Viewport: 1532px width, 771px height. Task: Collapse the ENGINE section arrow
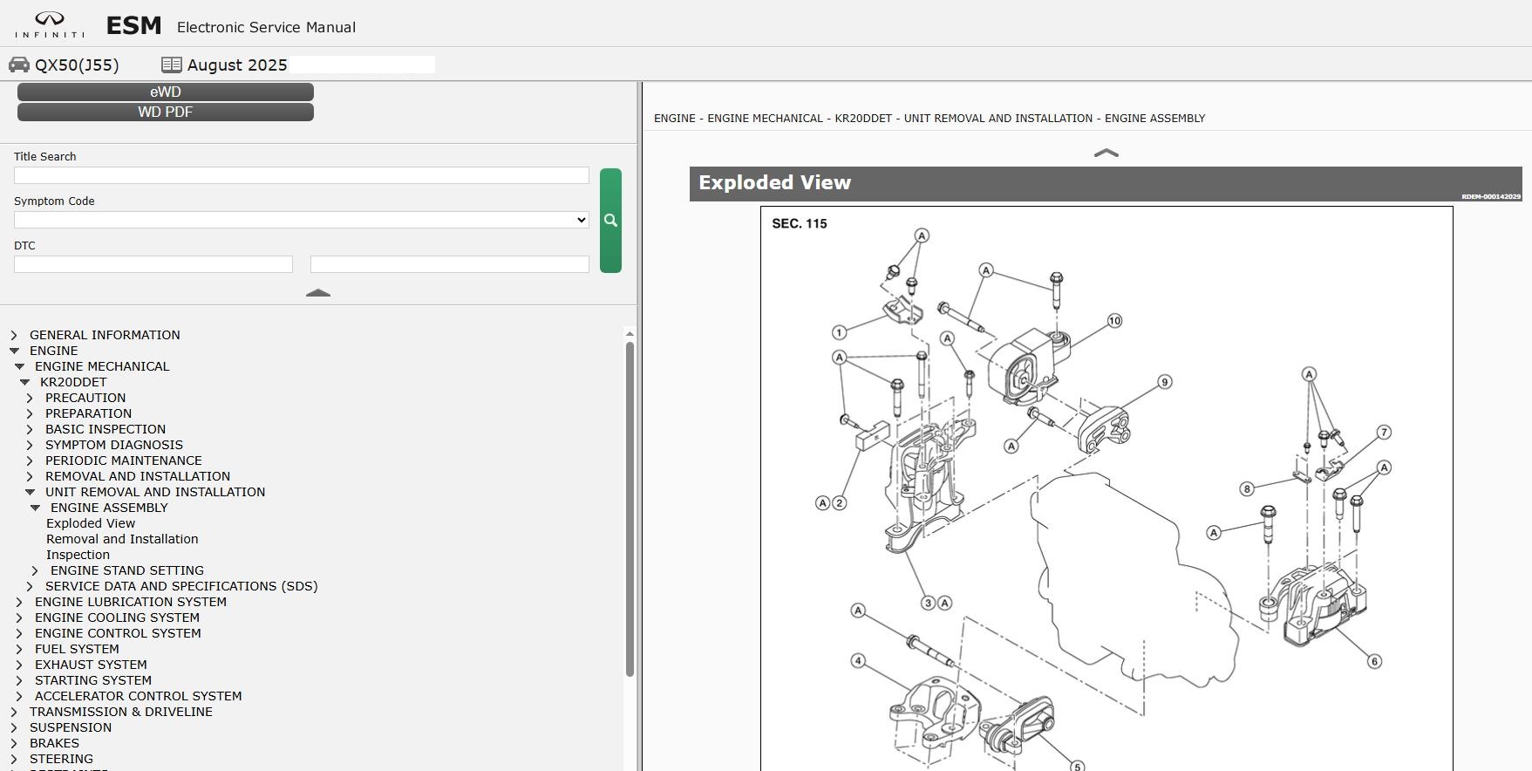point(14,351)
